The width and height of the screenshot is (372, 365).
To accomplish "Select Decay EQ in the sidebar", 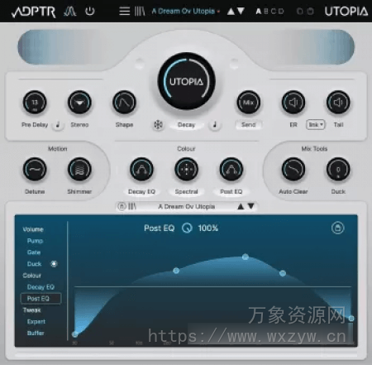I will [41, 287].
